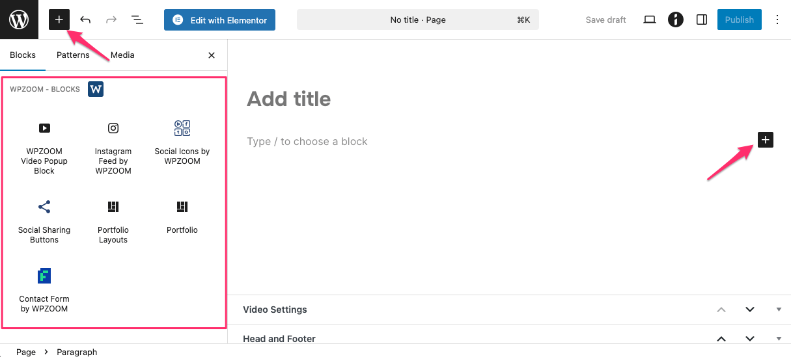Open the laptop preview view dropdown
The height and width of the screenshot is (357, 791).
click(x=649, y=20)
